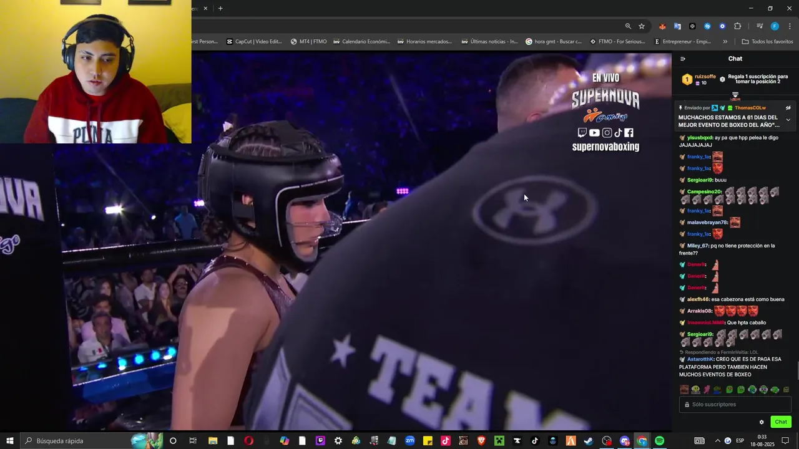The image size is (799, 449).
Task: Open Brave browser from the taskbar
Action: [x=481, y=441]
